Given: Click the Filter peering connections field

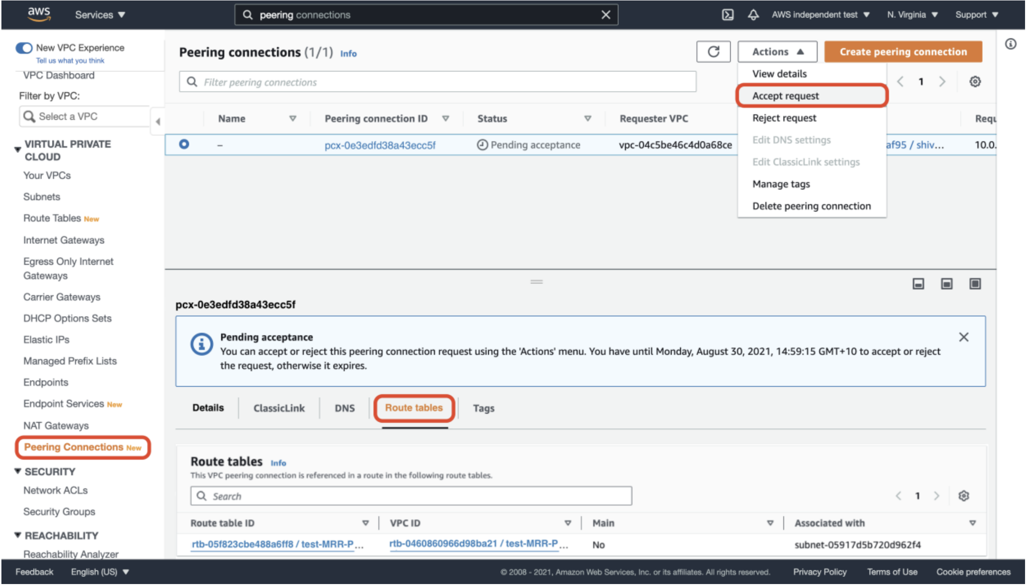Looking at the screenshot, I should click(437, 82).
